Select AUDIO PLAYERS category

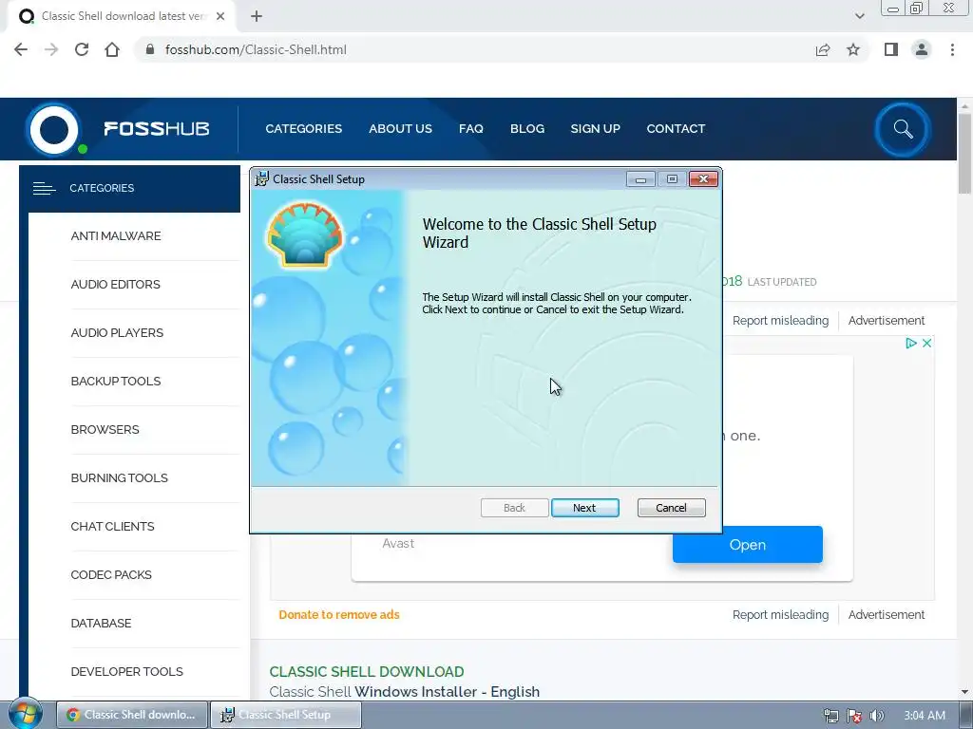point(117,333)
